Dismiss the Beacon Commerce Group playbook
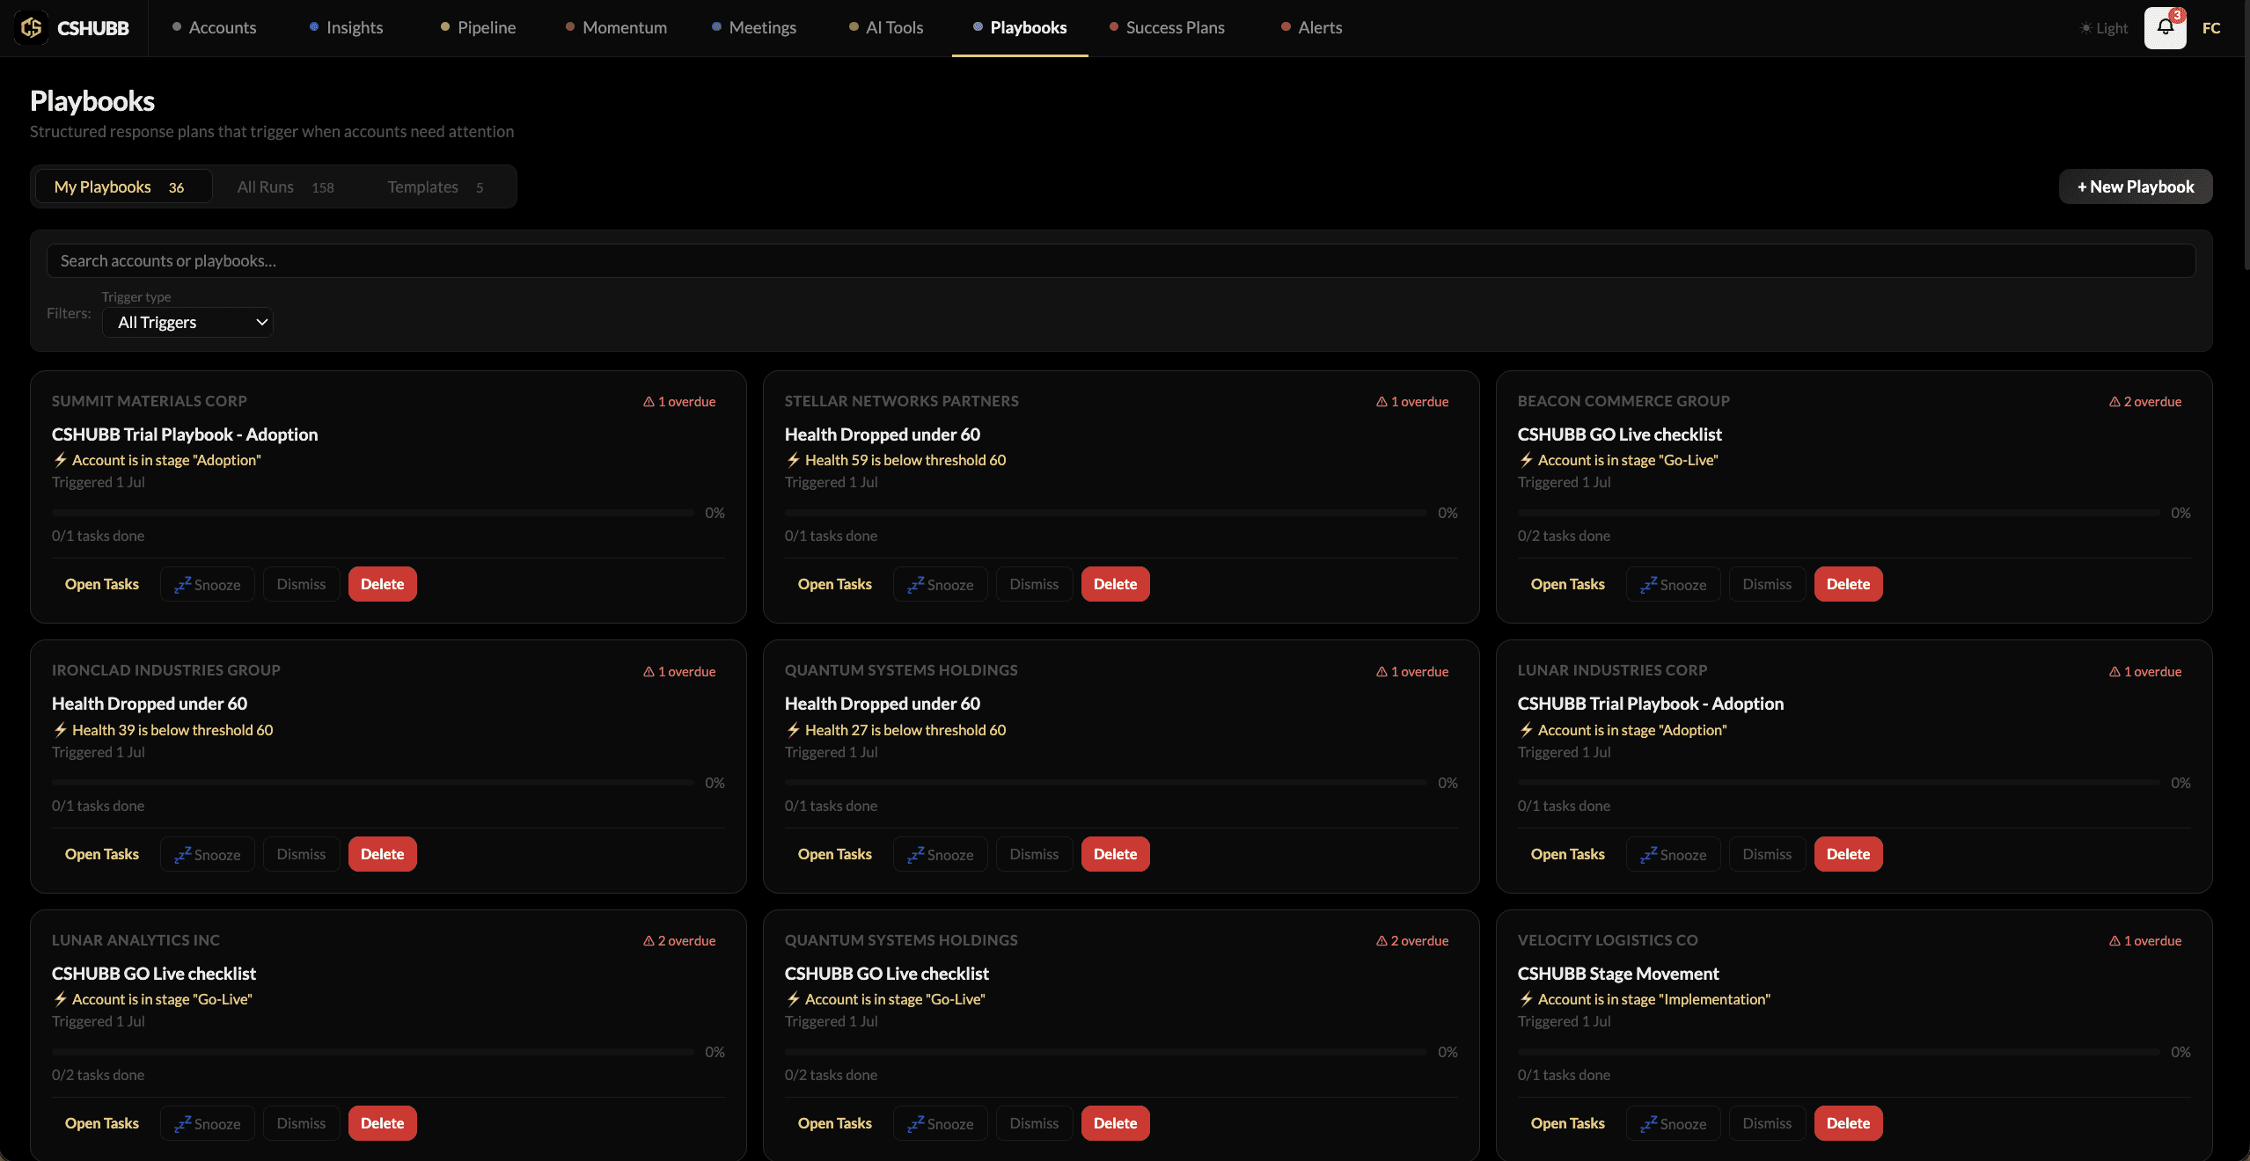 [1767, 585]
